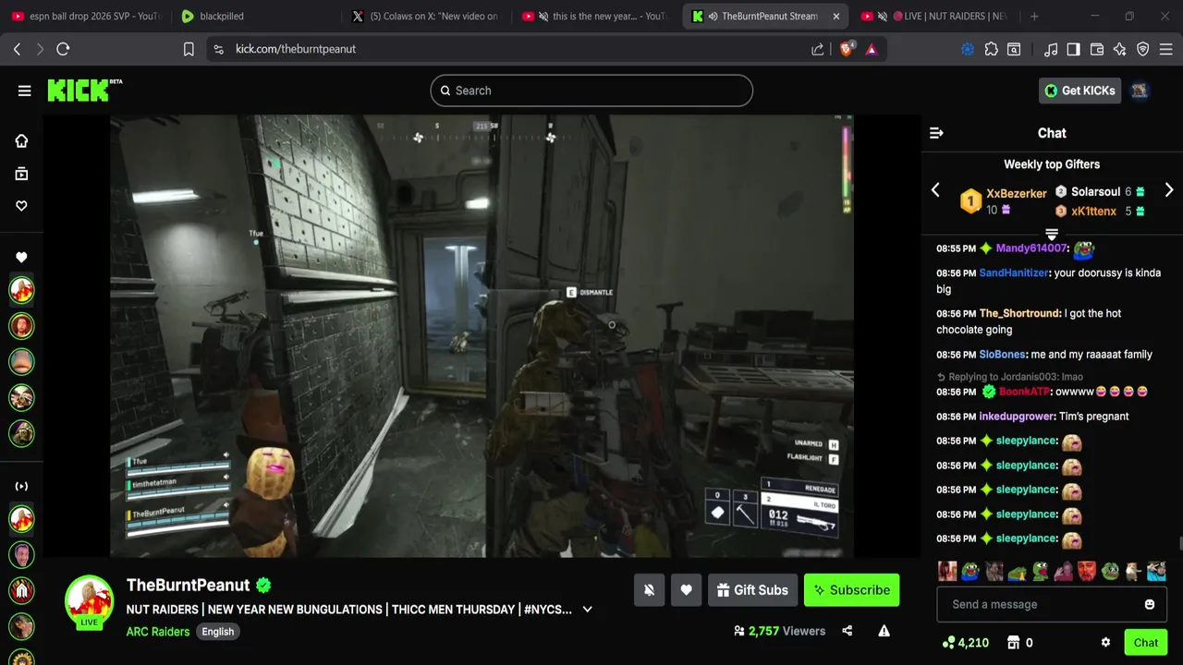Open the Kick hamburger sidebar menu
The image size is (1183, 665).
[x=24, y=91]
